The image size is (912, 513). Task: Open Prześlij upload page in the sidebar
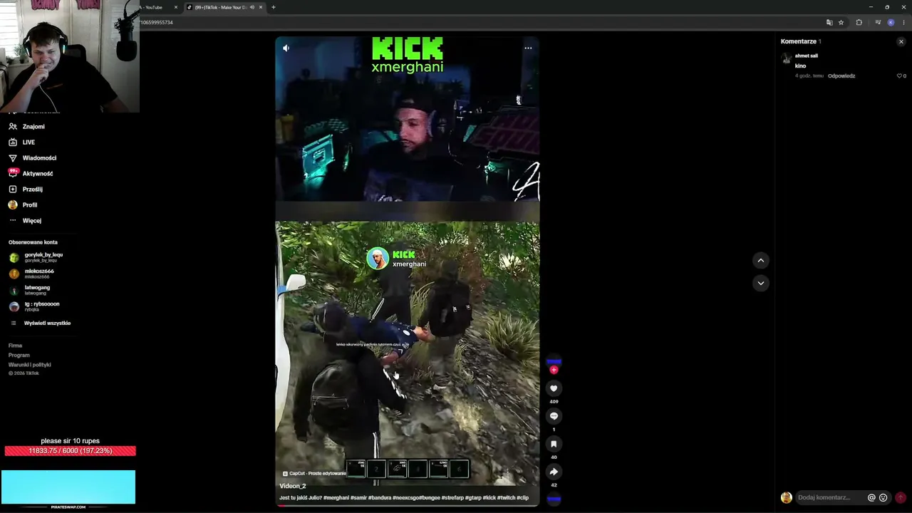33,190
